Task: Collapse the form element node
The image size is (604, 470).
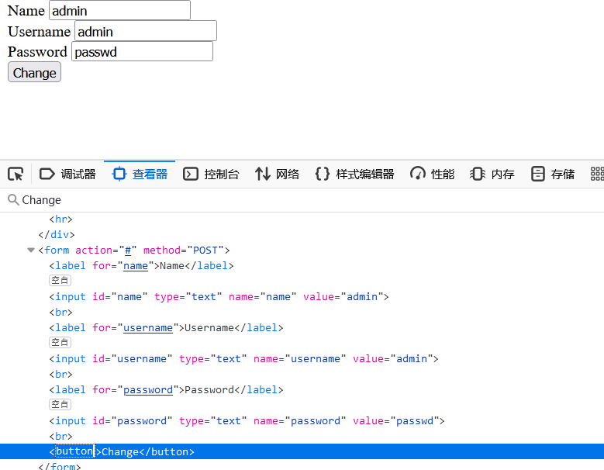Action: pos(31,250)
